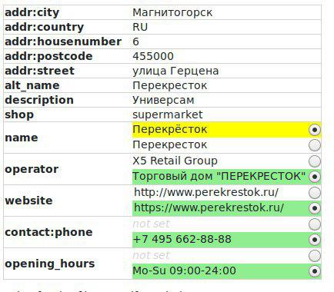Click the Торговый дом "ПЕРЕКРЕСТОК" operator text
Screen dimensions: 334x292
click(x=219, y=177)
